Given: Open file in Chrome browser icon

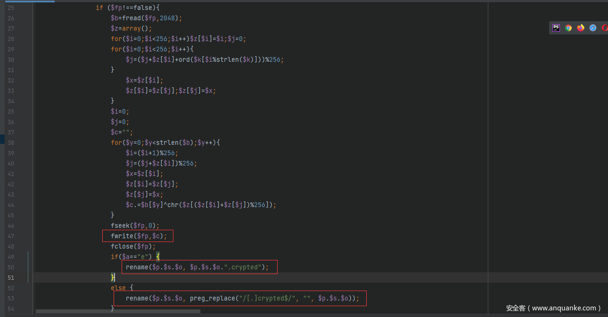Looking at the screenshot, I should pyautogui.click(x=568, y=28).
